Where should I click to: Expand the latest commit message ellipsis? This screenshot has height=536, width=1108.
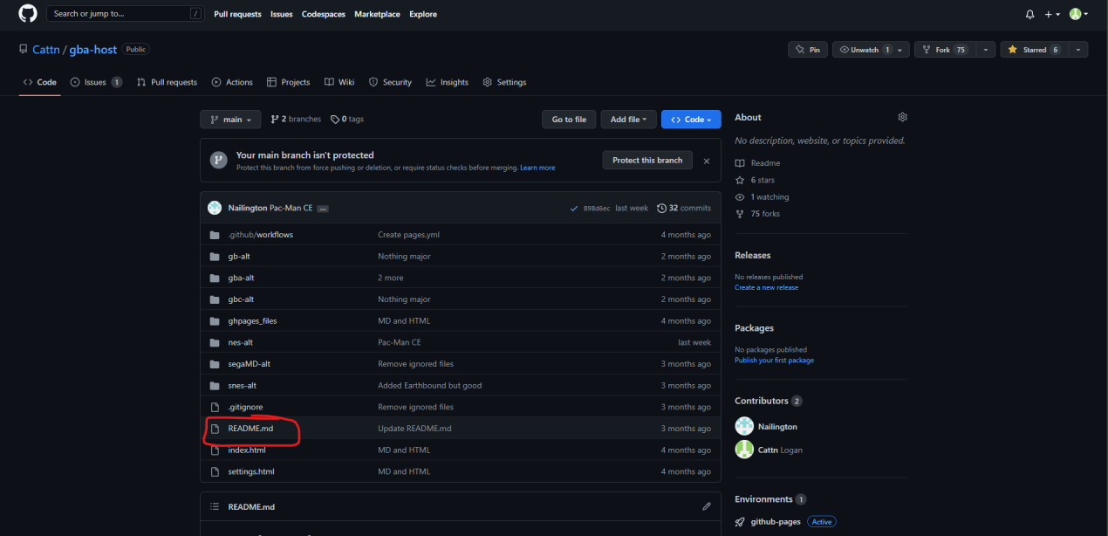[x=323, y=209]
